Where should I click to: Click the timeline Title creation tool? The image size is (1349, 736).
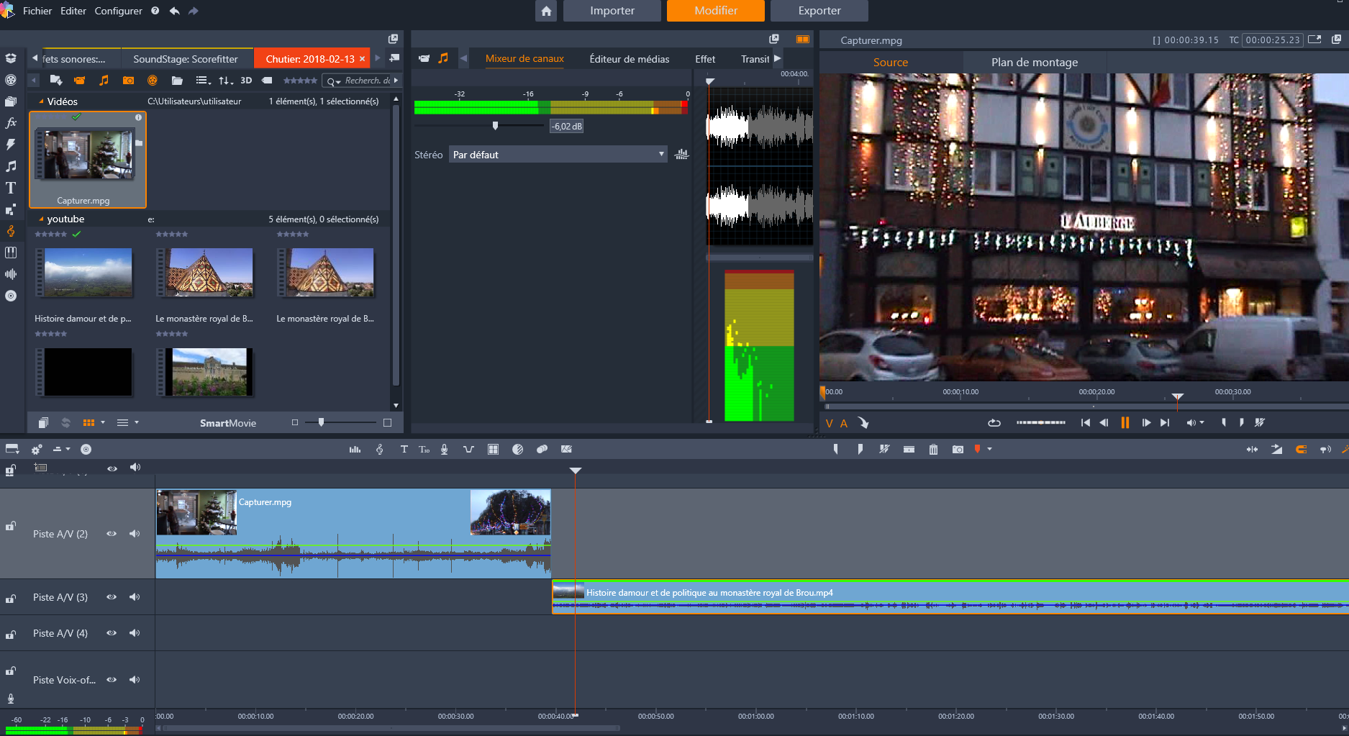(x=404, y=449)
